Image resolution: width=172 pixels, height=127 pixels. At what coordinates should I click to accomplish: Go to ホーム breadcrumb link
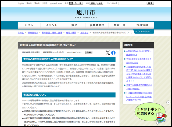point(21,32)
